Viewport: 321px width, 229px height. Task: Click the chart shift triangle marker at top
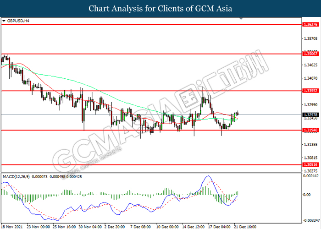coord(241,19)
